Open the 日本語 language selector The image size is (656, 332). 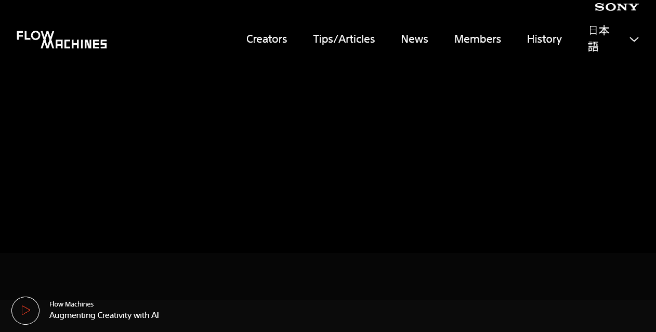[599, 39]
